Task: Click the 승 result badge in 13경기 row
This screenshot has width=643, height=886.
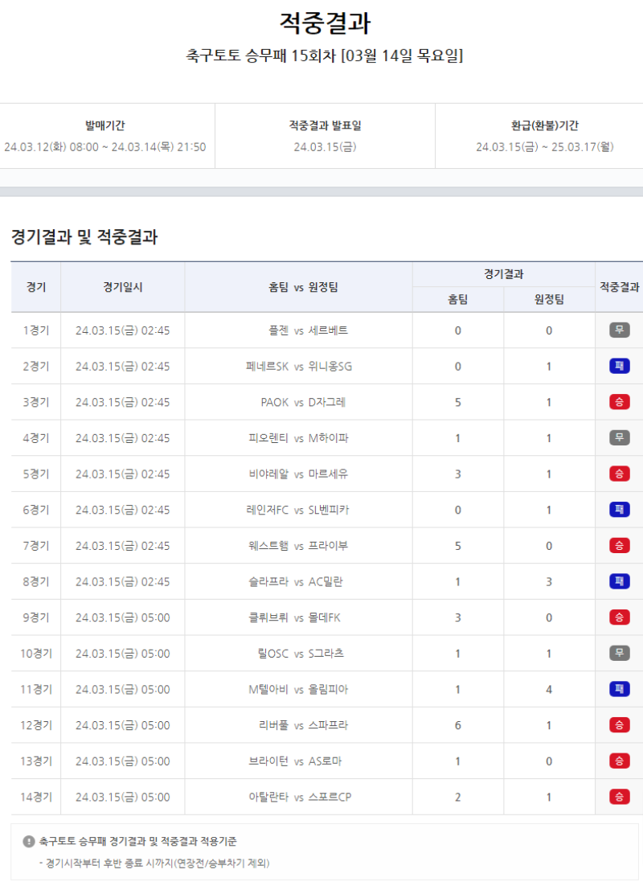Action: point(619,761)
